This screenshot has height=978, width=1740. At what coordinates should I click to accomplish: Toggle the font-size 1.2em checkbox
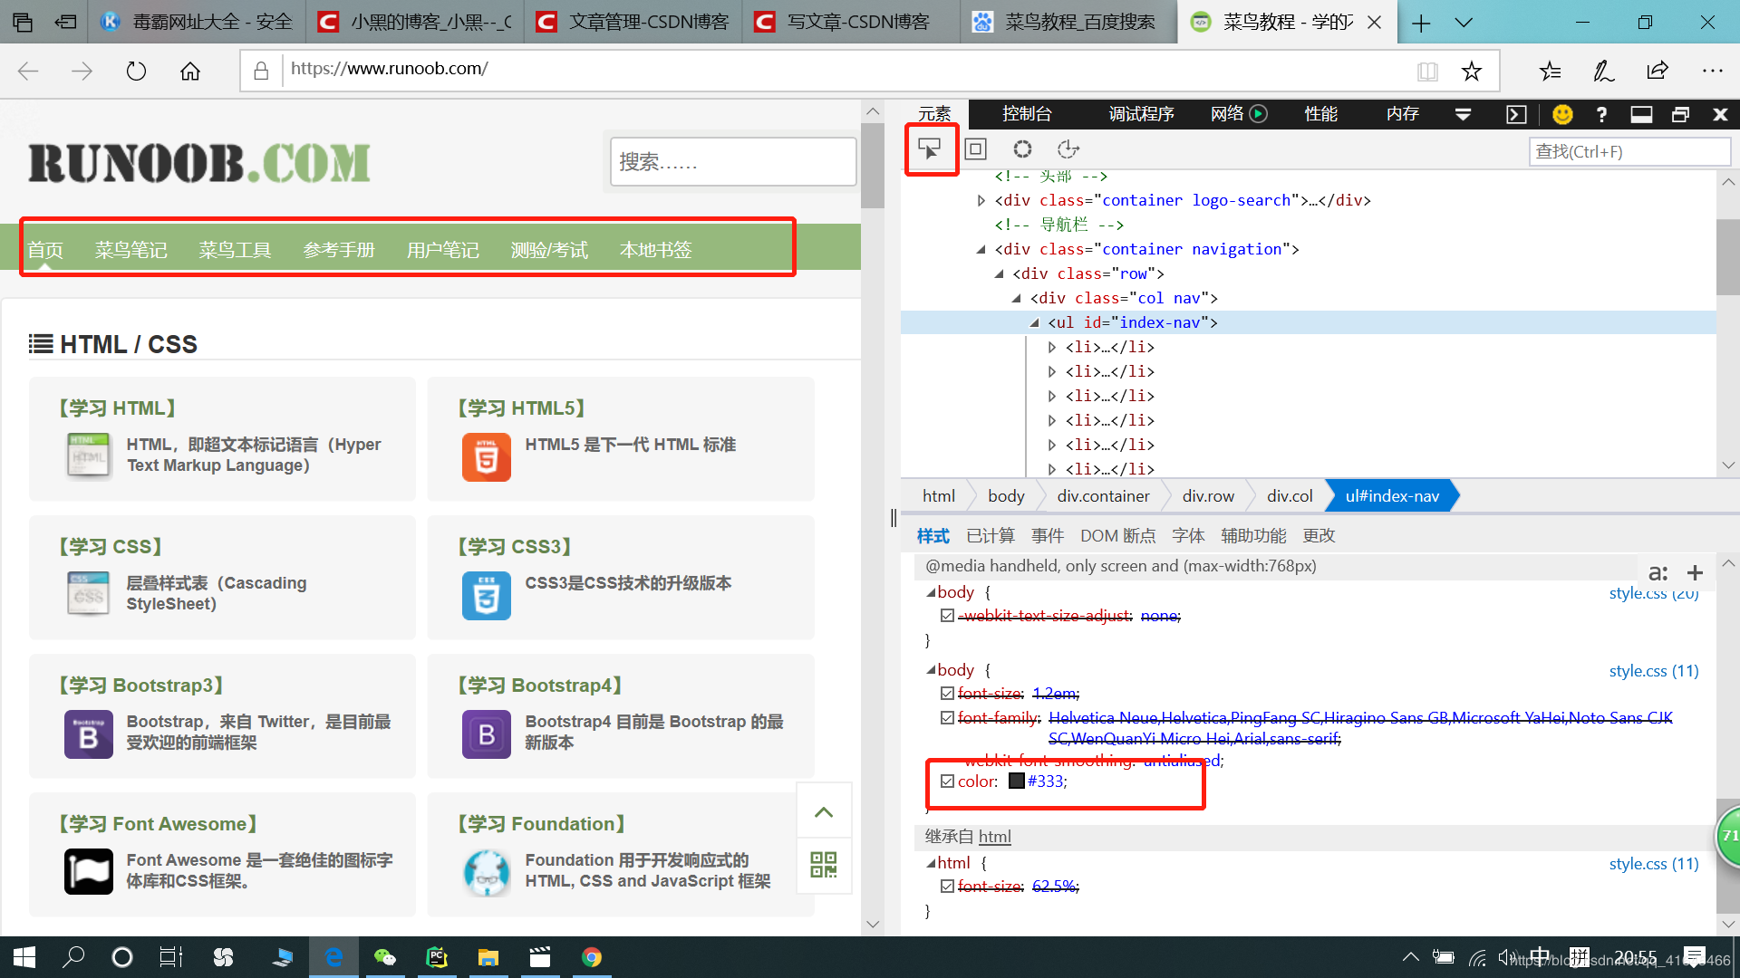pos(947,693)
